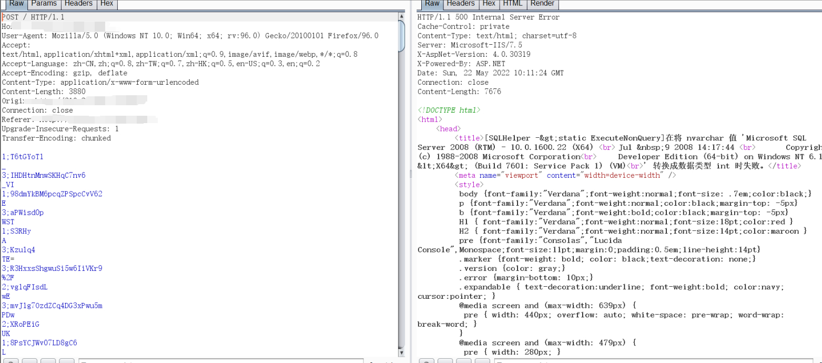Click the Accept-Language header line
822x363 pixels.
point(160,64)
